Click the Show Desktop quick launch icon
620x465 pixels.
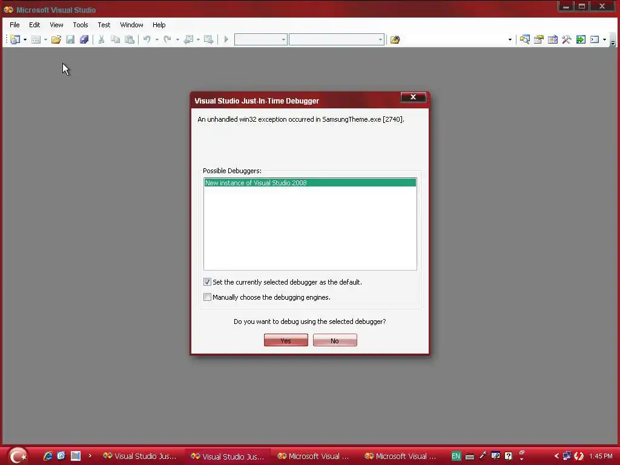pos(76,456)
